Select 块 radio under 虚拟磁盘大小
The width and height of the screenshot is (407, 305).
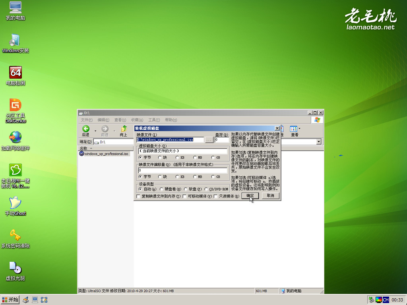pos(160,157)
